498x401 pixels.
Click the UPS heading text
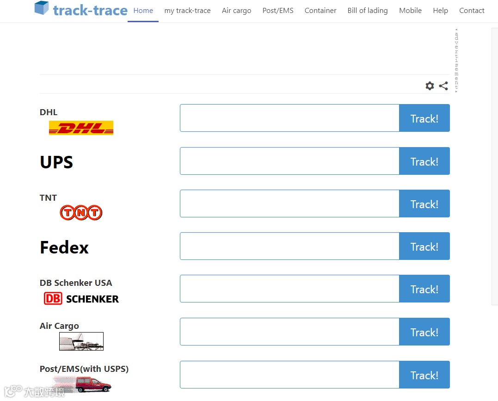(56, 162)
